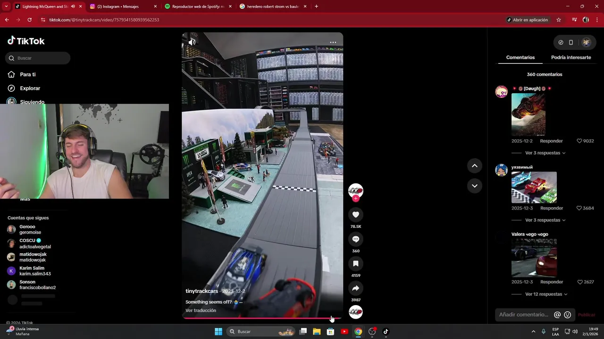Expand Ver 12 respuestas under Valera comment
This screenshot has height=339, width=604.
(546, 294)
